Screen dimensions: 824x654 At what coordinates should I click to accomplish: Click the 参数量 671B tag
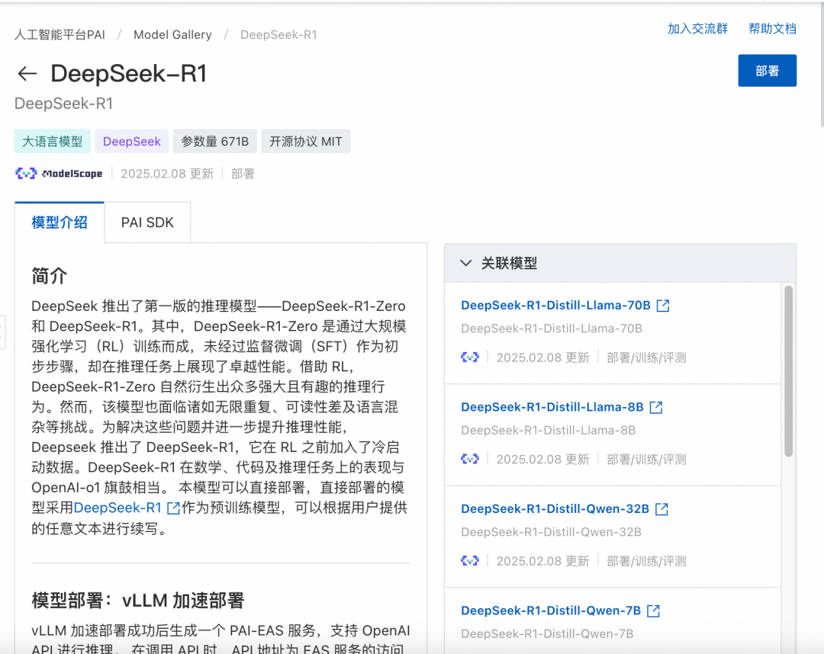coord(215,141)
